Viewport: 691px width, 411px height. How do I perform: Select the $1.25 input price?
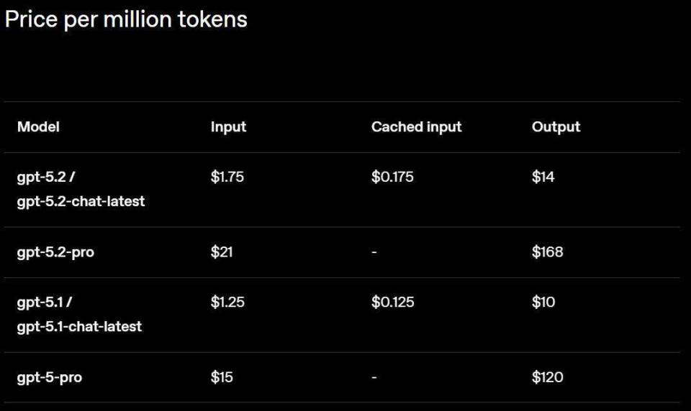(x=227, y=302)
